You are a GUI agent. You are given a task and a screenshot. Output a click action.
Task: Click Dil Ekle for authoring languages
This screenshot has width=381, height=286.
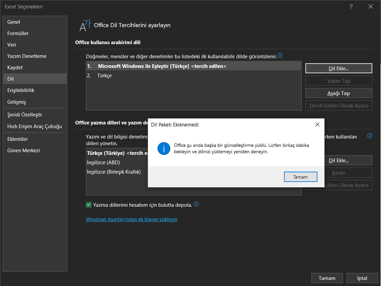[348, 161]
